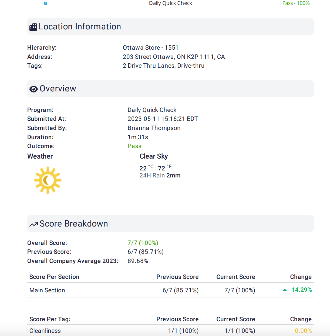This screenshot has height=336, width=330.
Task: Click the green up-triangle change indicator
Action: 285,290
